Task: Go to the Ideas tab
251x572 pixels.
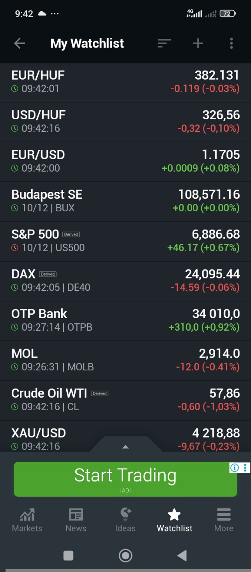Action: [125, 520]
